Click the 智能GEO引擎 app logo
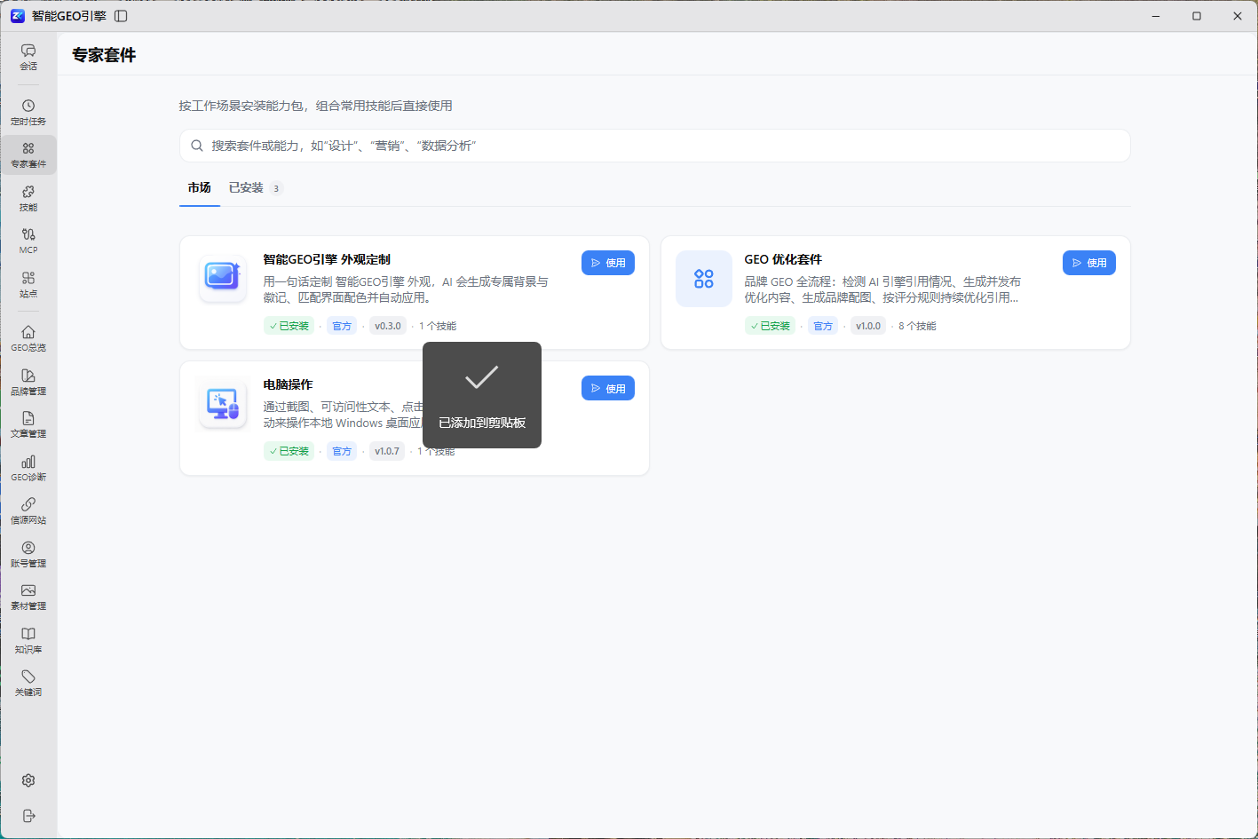The width and height of the screenshot is (1258, 839). click(x=17, y=16)
